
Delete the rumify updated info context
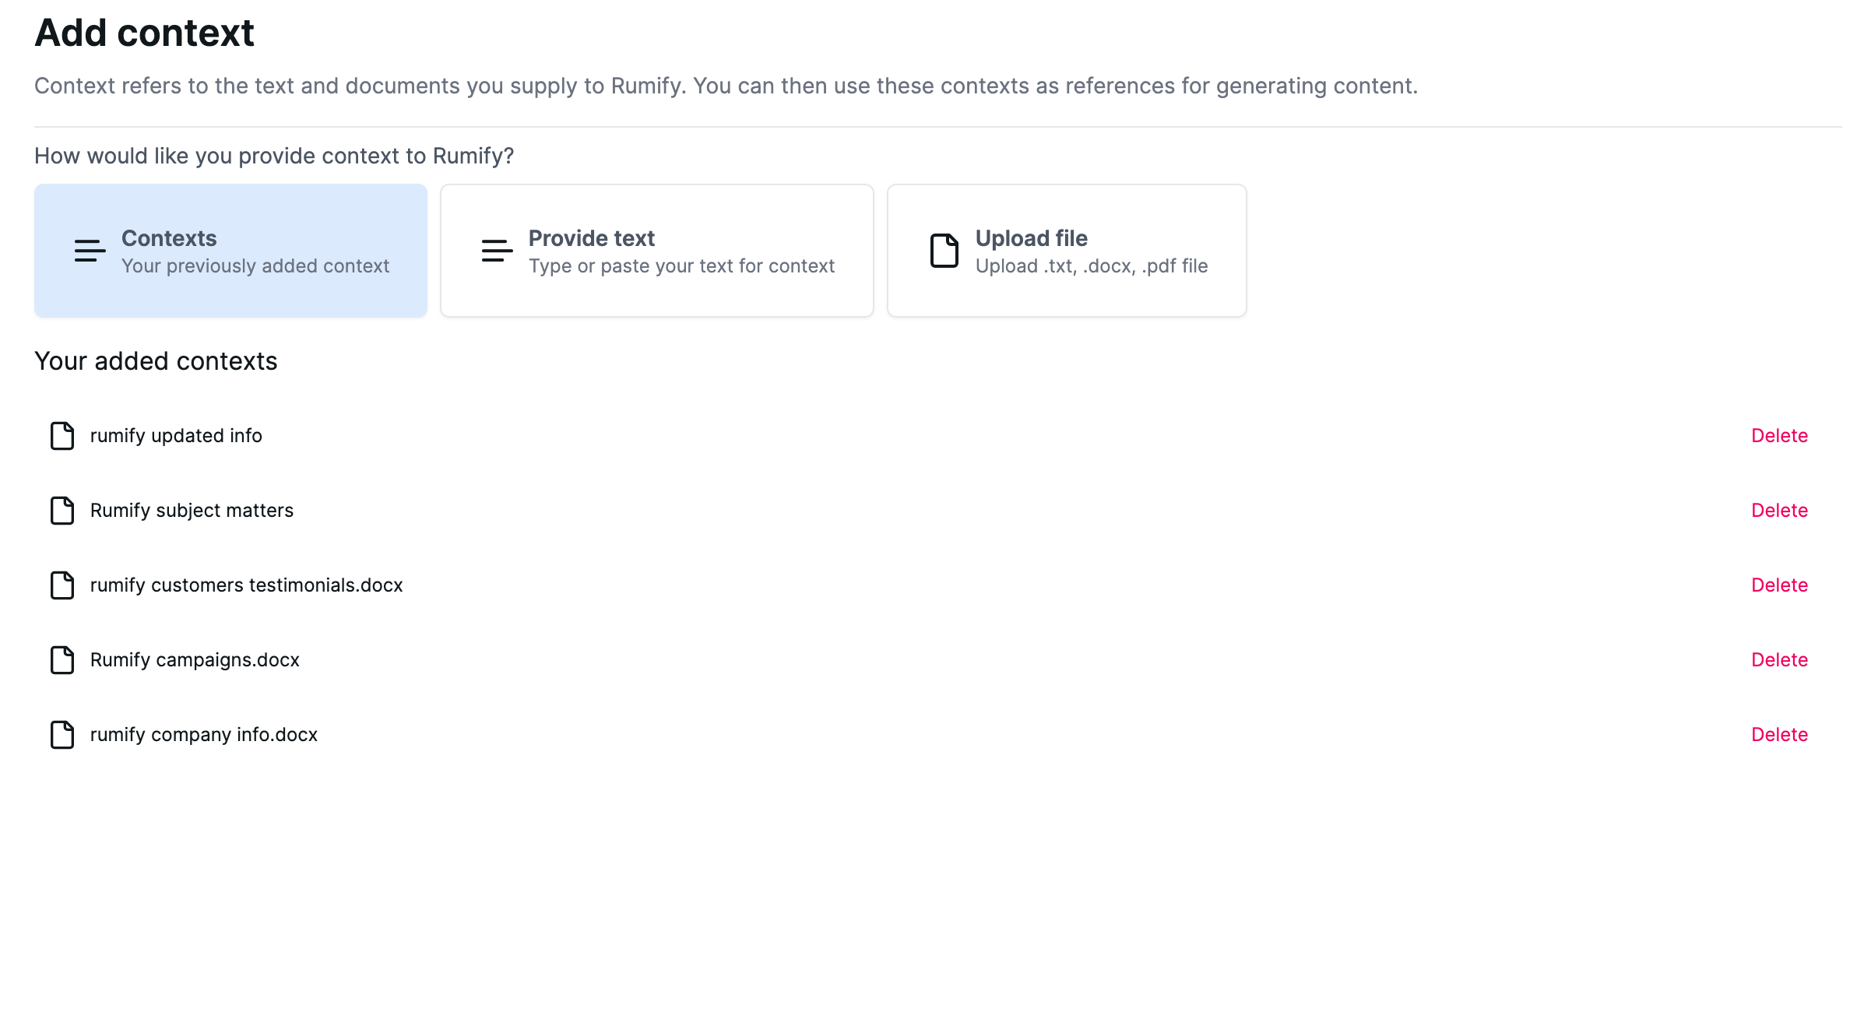click(x=1779, y=436)
